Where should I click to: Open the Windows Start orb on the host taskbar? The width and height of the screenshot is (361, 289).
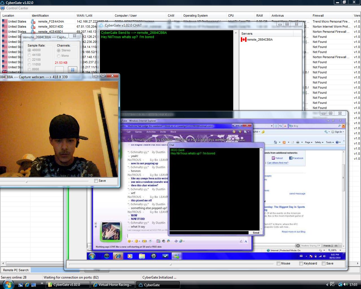click(x=8, y=284)
